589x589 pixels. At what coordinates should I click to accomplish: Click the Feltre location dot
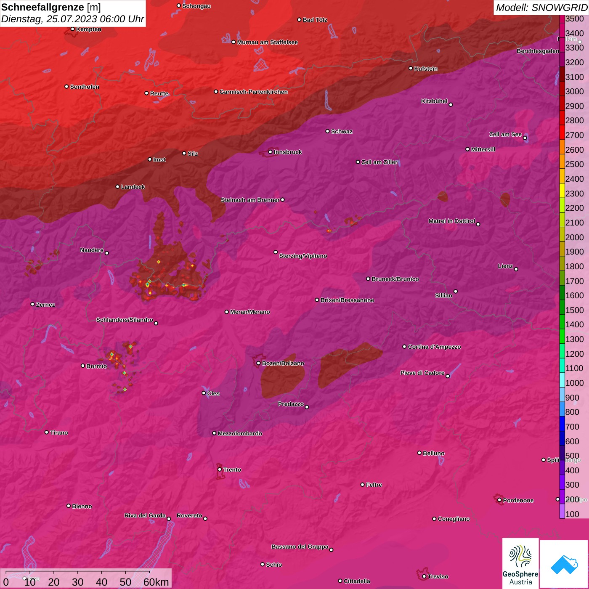[x=363, y=485]
